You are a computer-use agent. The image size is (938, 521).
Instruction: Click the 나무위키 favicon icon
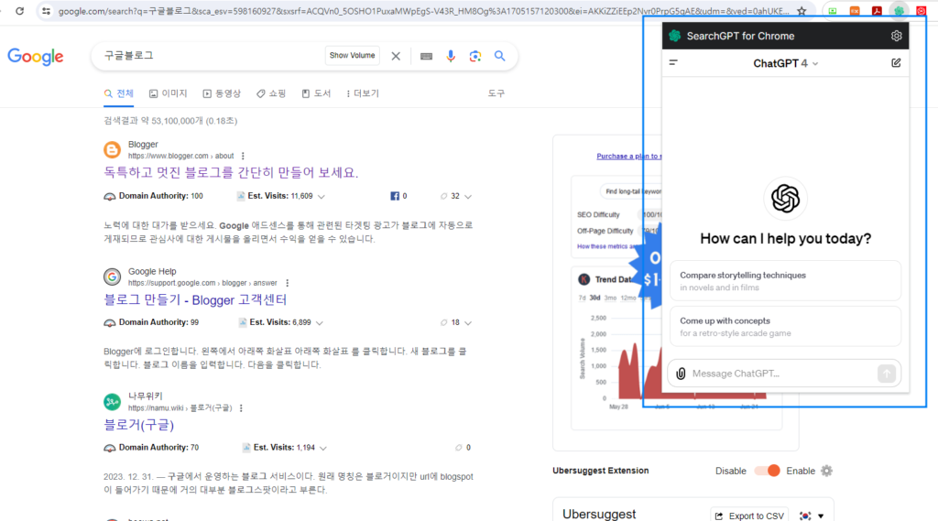pos(112,402)
